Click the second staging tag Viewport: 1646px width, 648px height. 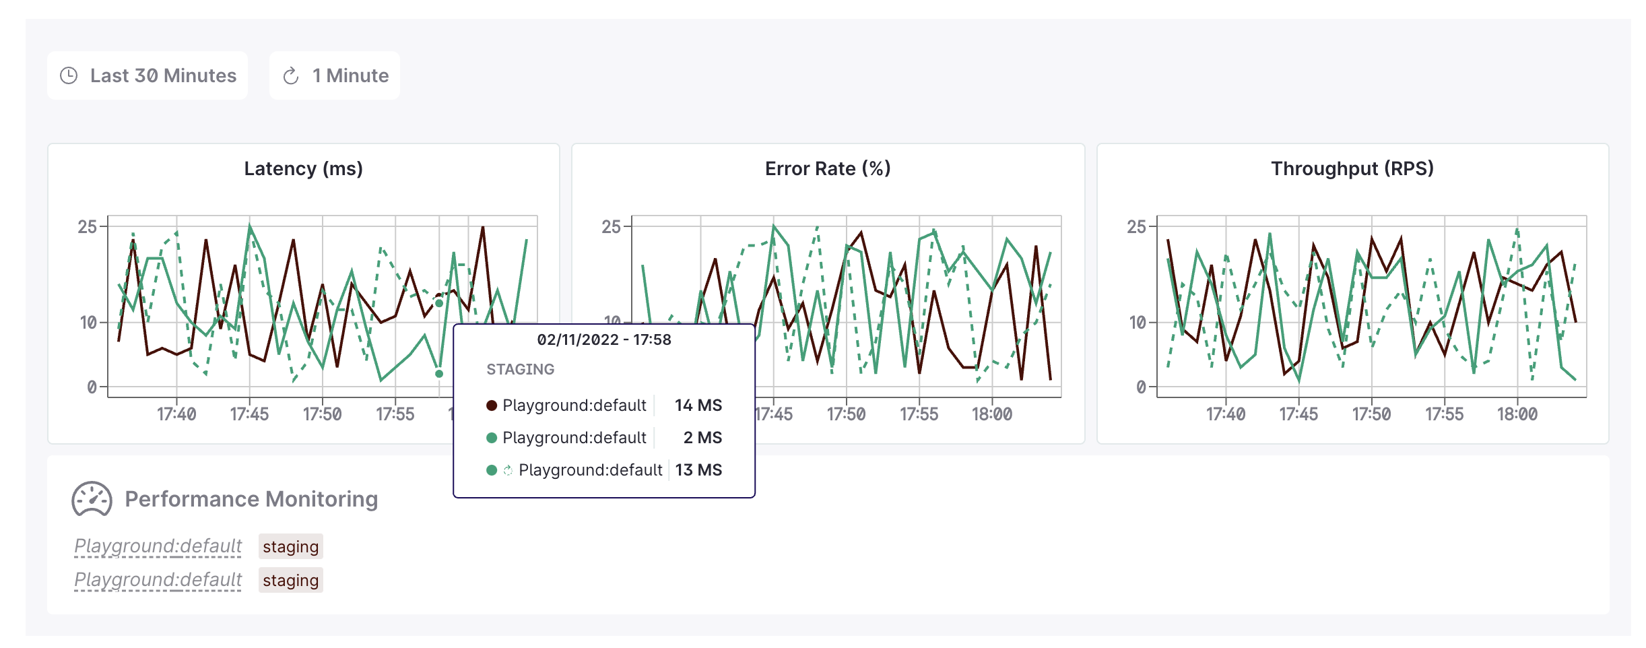(x=291, y=580)
